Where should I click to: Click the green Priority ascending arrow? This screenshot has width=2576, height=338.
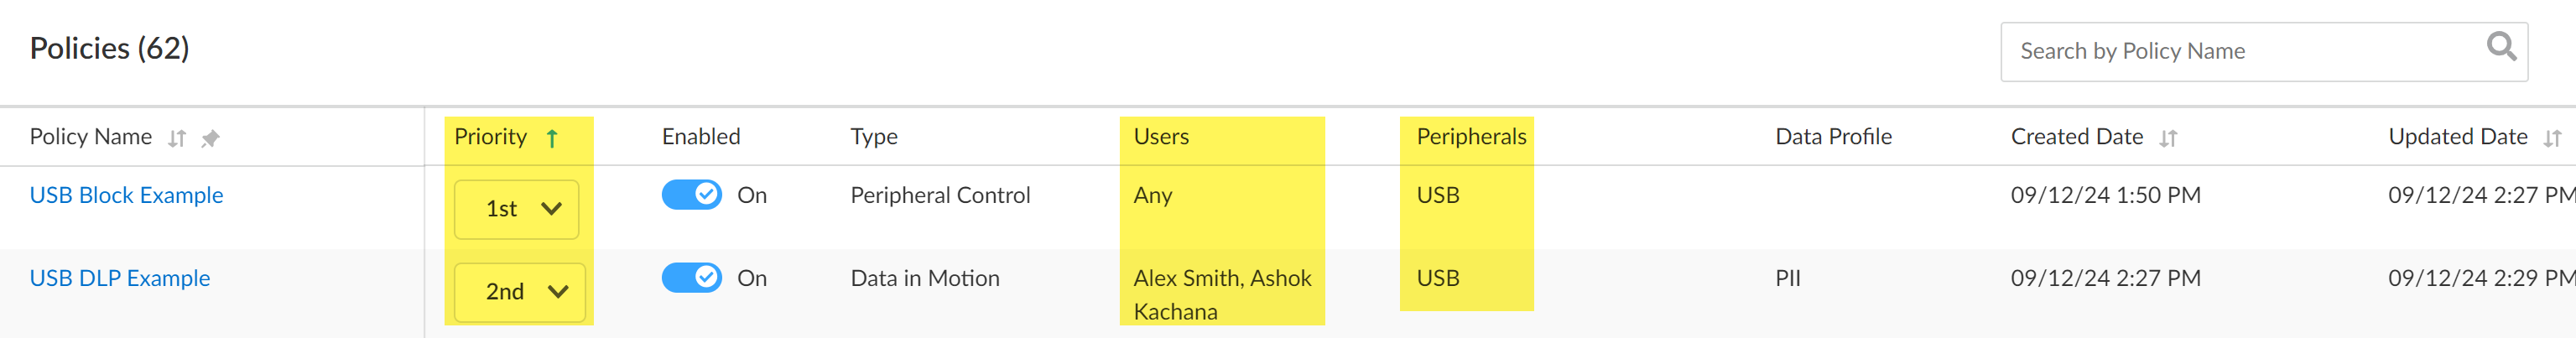[552, 138]
